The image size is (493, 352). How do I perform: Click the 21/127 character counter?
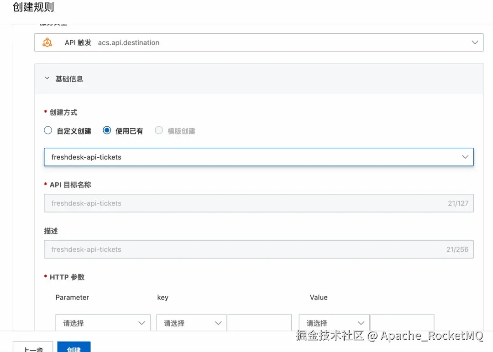coord(458,203)
